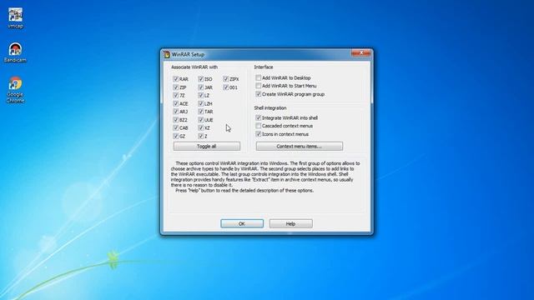Click the 'Press "Help" button' instruction text
The height and width of the screenshot is (300, 534).
[244, 191]
